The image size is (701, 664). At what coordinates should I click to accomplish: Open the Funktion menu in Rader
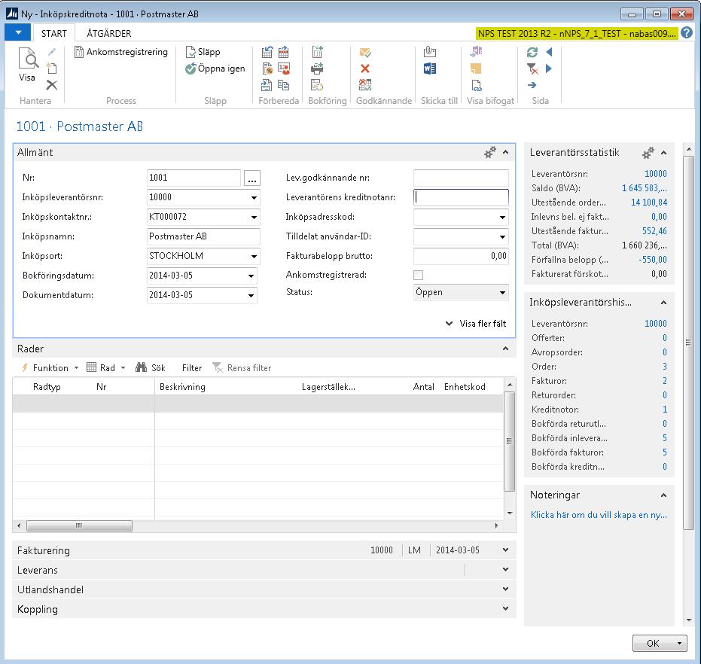click(50, 368)
